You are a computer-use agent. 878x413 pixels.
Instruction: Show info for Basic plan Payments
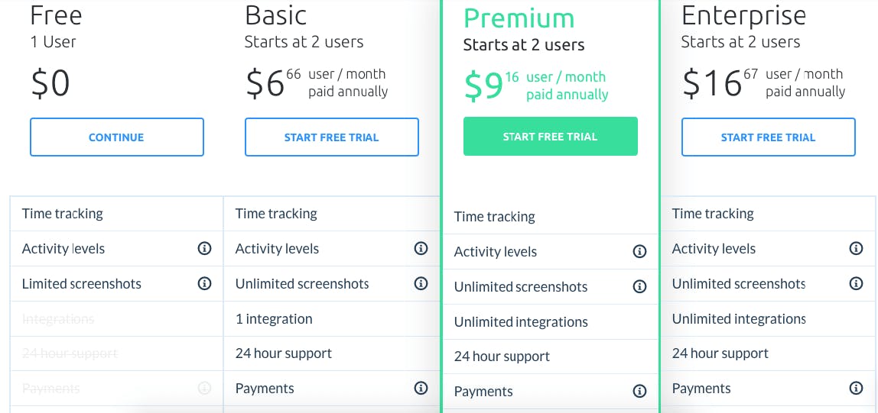(x=421, y=388)
